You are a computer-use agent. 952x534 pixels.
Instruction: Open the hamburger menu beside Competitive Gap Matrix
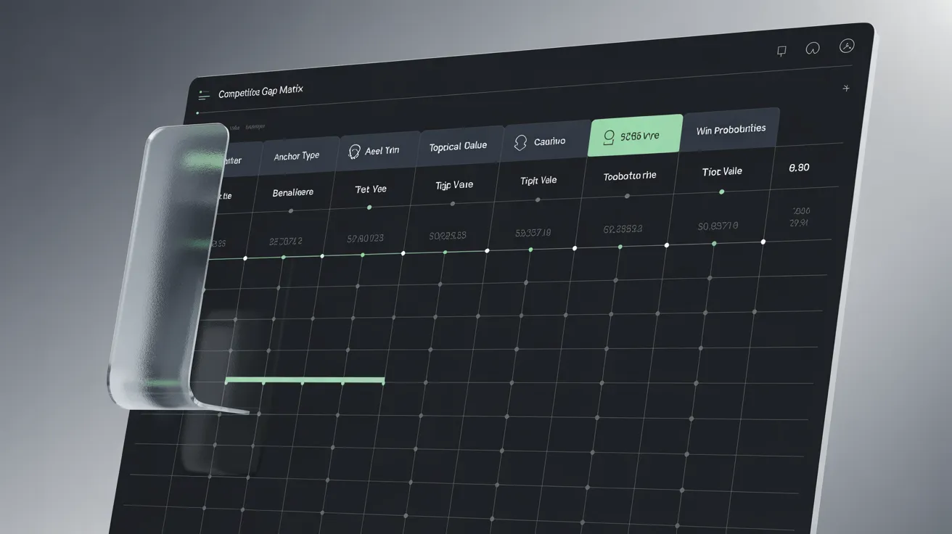tap(204, 95)
